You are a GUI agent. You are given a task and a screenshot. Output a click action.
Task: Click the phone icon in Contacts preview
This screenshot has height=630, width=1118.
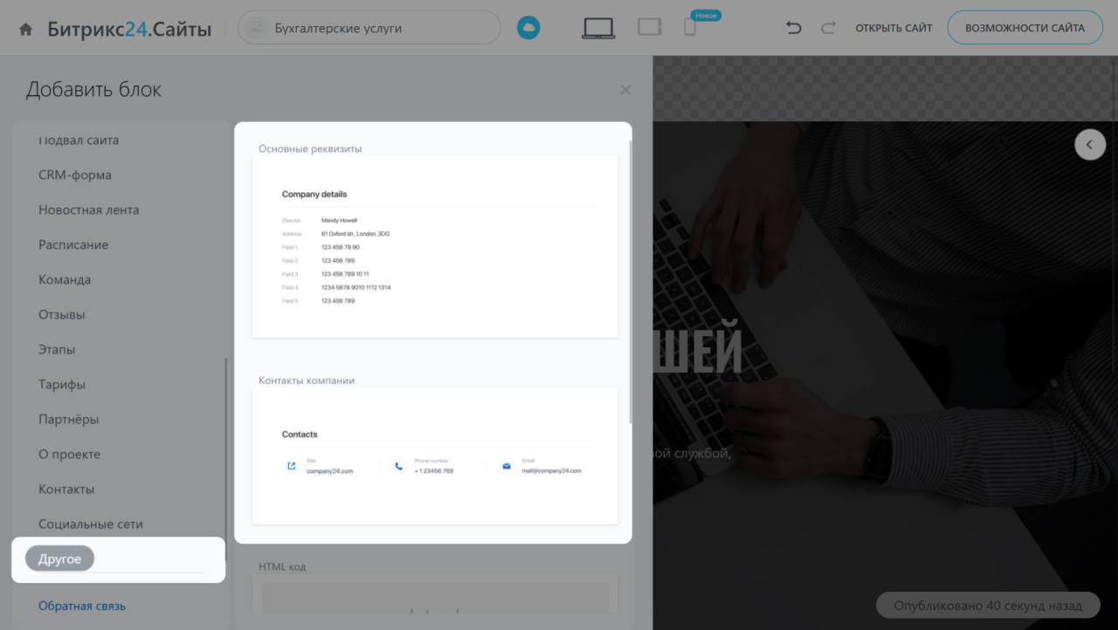click(399, 466)
